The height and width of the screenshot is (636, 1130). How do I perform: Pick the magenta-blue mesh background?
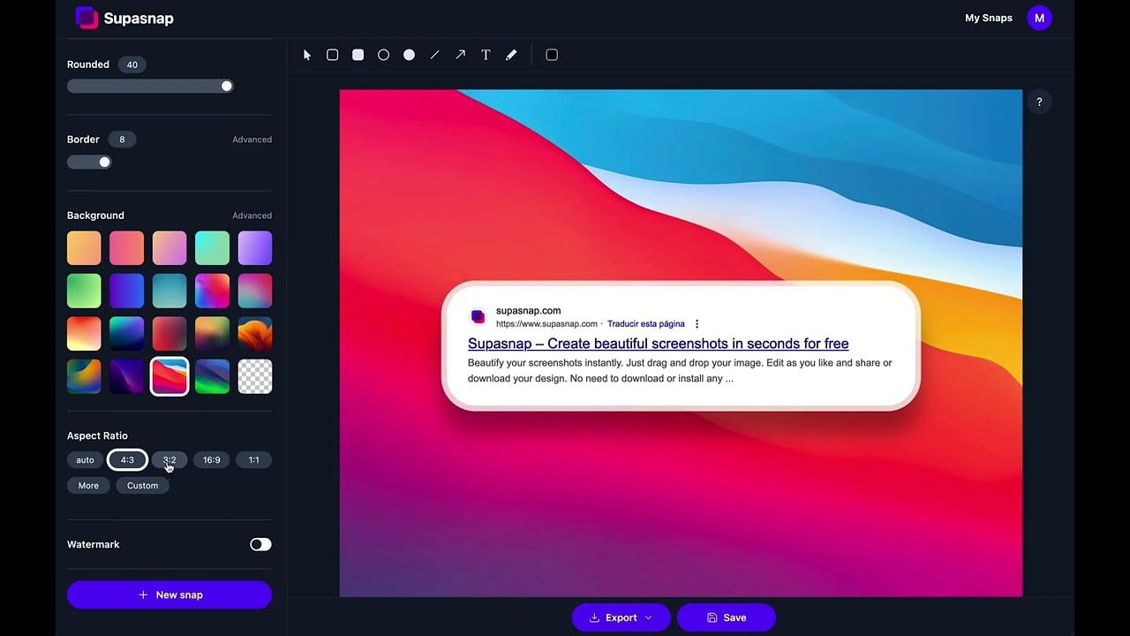click(212, 291)
